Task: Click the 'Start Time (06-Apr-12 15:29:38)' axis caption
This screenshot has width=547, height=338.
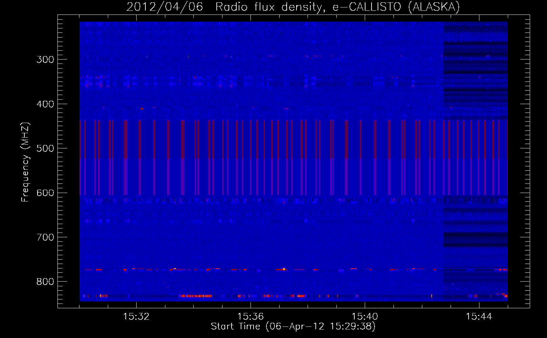Action: [293, 327]
